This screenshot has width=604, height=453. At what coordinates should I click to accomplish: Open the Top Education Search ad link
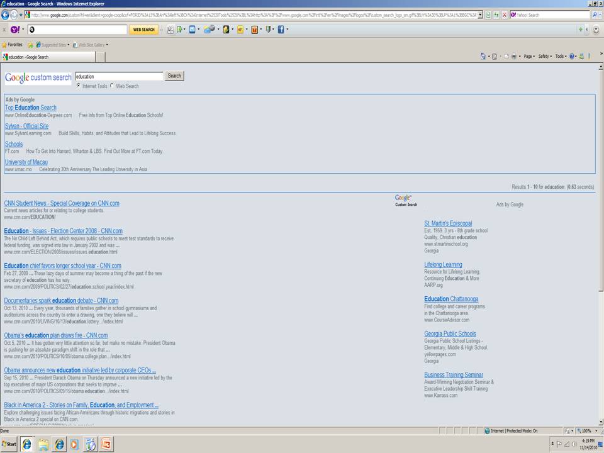[30, 108]
